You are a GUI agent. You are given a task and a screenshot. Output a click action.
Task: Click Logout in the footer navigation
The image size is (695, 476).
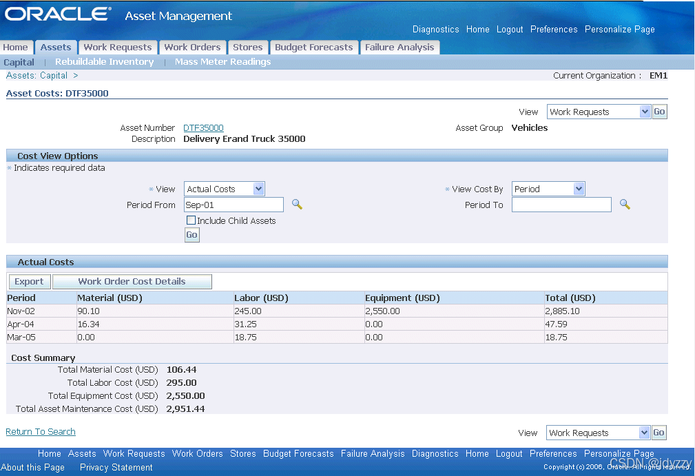pyautogui.click(x=509, y=453)
